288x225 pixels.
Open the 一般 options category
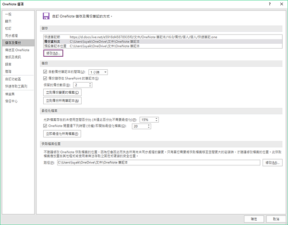tap(18, 14)
